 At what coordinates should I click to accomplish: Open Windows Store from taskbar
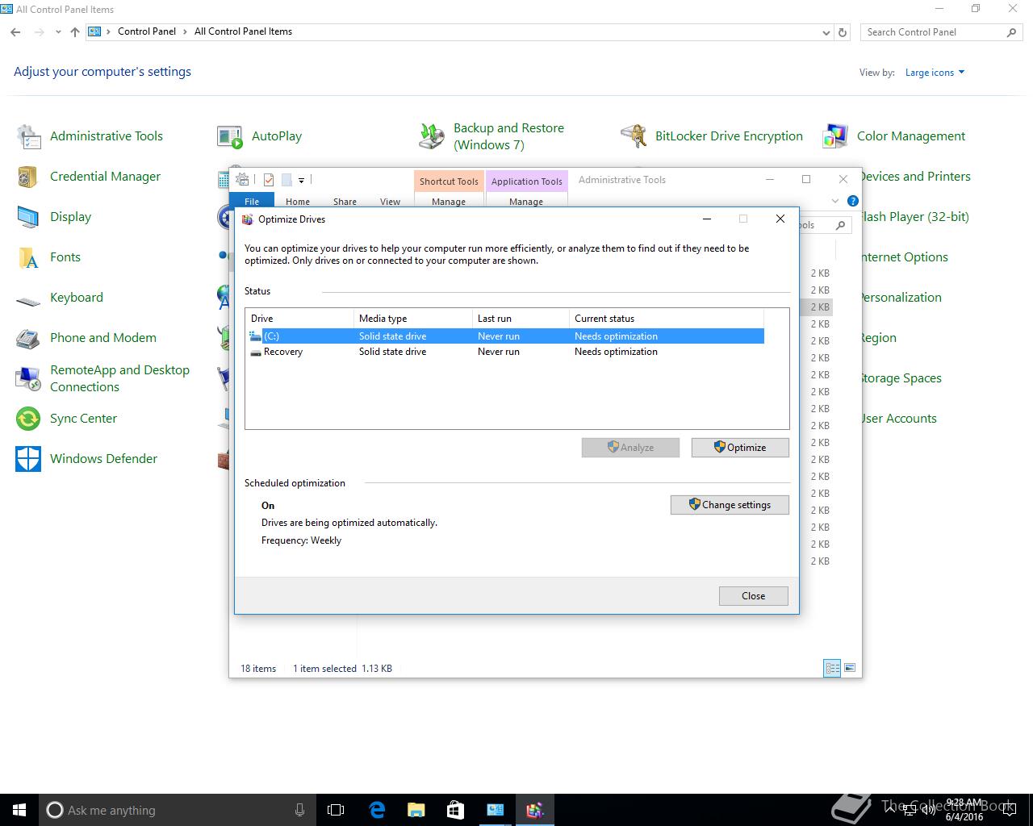(x=455, y=810)
